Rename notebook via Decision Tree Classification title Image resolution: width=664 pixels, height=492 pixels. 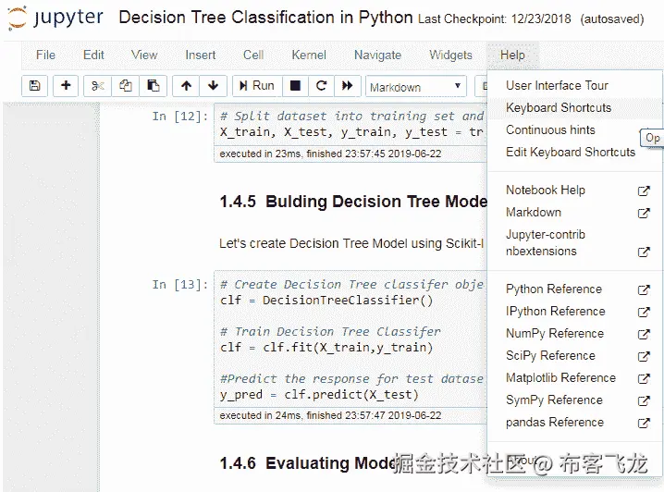pyautogui.click(x=265, y=18)
